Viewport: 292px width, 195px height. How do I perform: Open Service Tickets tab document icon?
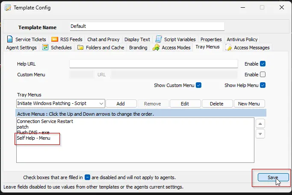[x=10, y=39]
